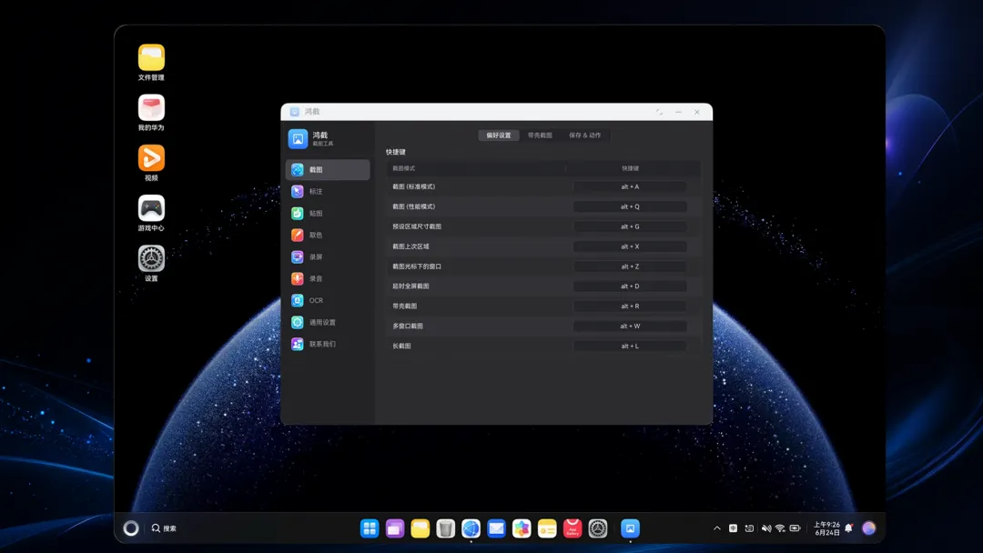This screenshot has height=553, width=983.
Task: Open the browser in the dock
Action: [471, 528]
